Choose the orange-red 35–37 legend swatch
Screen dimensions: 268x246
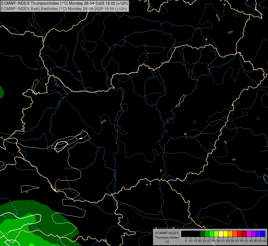235,234
